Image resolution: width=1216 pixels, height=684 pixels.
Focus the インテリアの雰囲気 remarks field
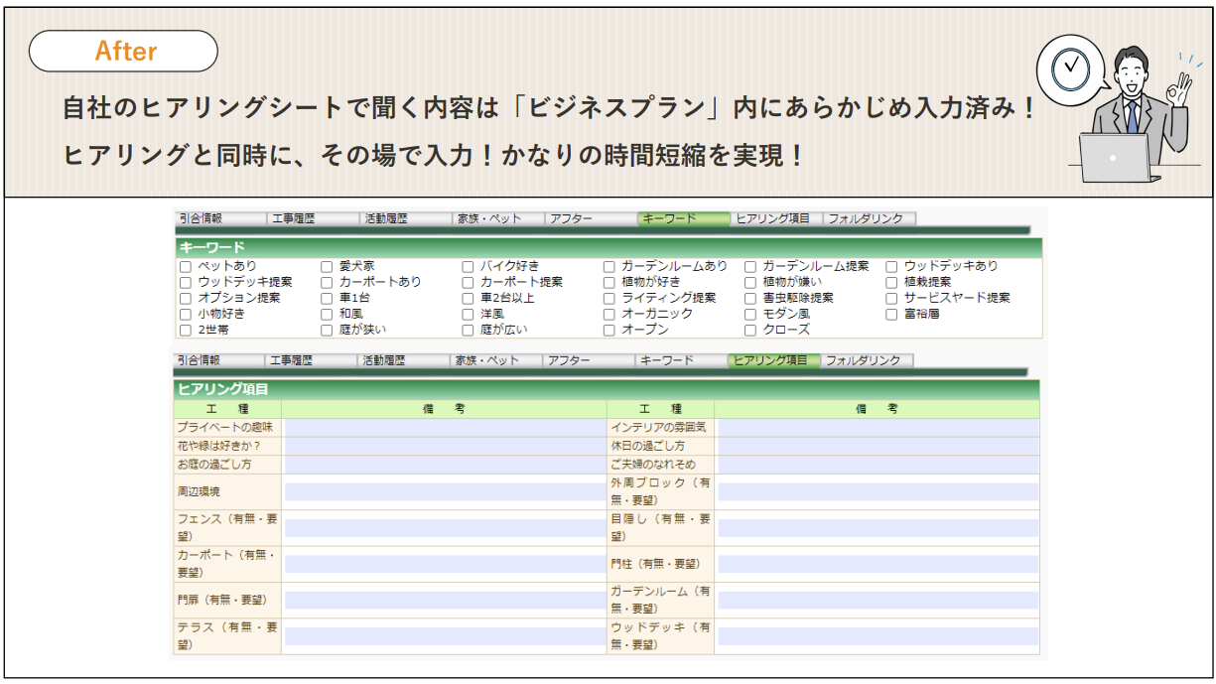[878, 427]
